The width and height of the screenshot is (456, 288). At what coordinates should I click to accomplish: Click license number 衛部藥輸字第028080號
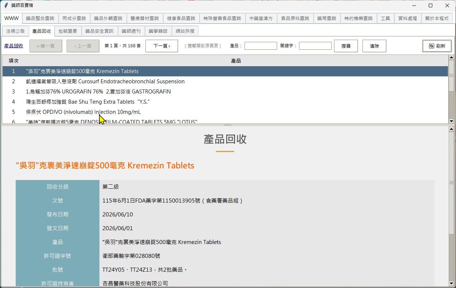pyautogui.click(x=131, y=256)
